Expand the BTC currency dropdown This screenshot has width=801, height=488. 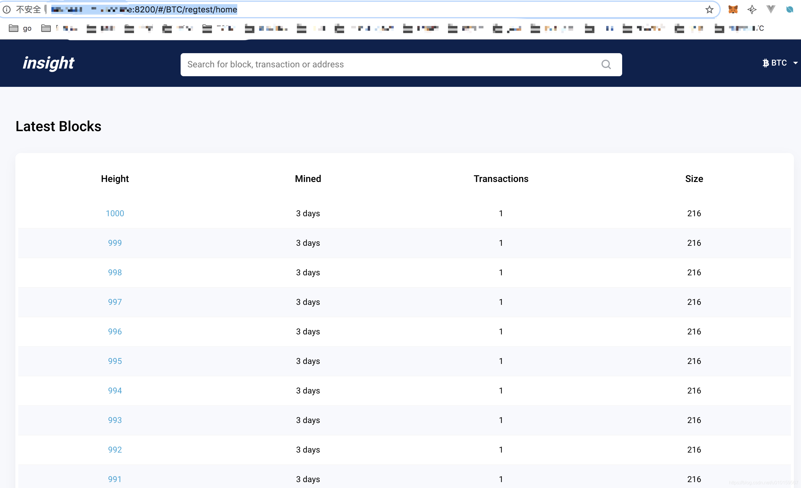click(795, 63)
